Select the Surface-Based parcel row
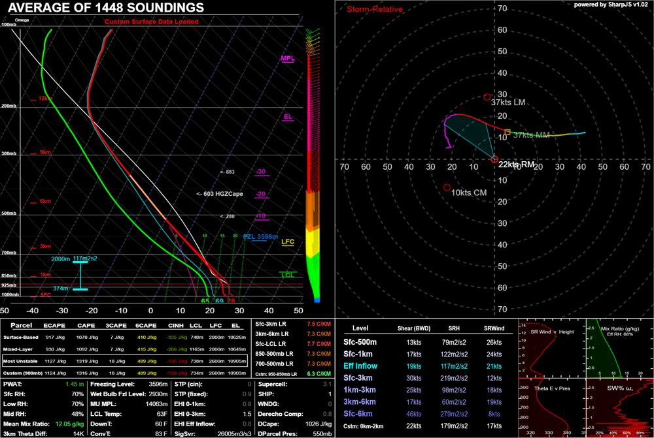 125,337
